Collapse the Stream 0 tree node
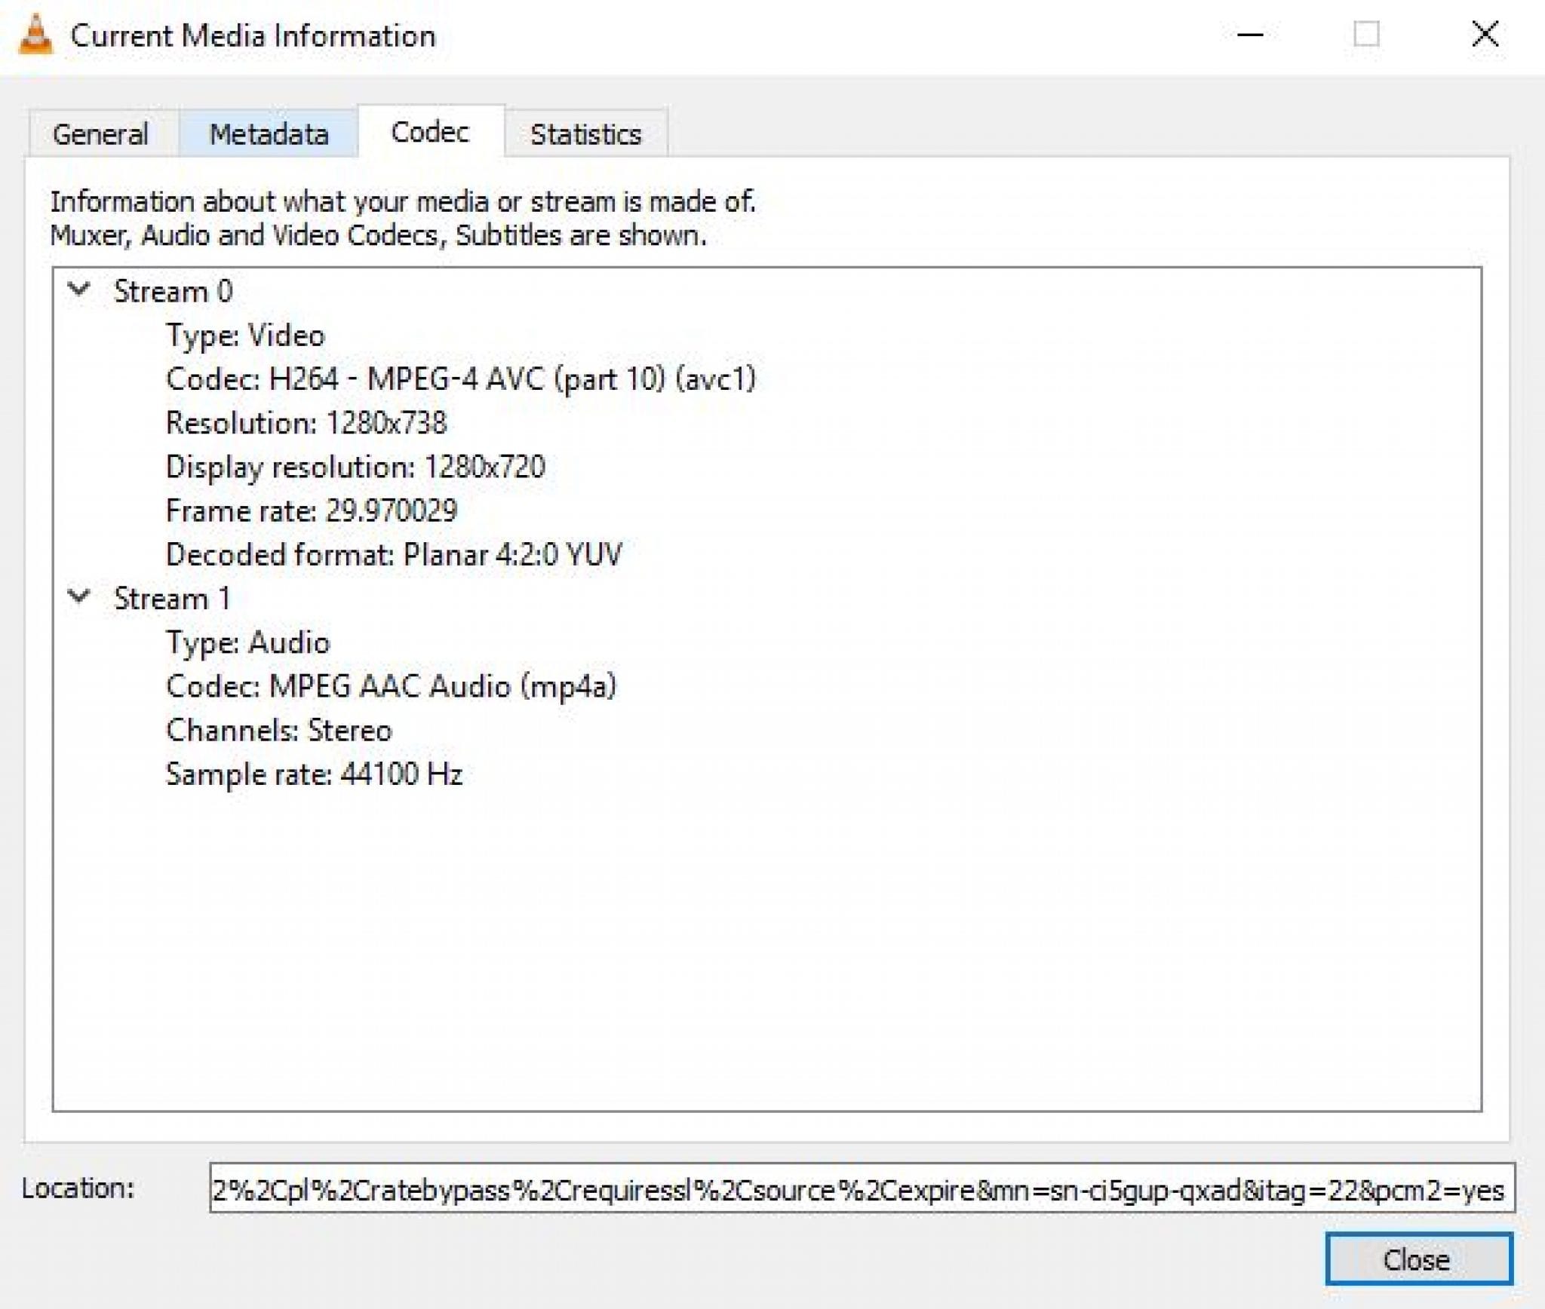This screenshot has width=1545, height=1309. tap(79, 290)
